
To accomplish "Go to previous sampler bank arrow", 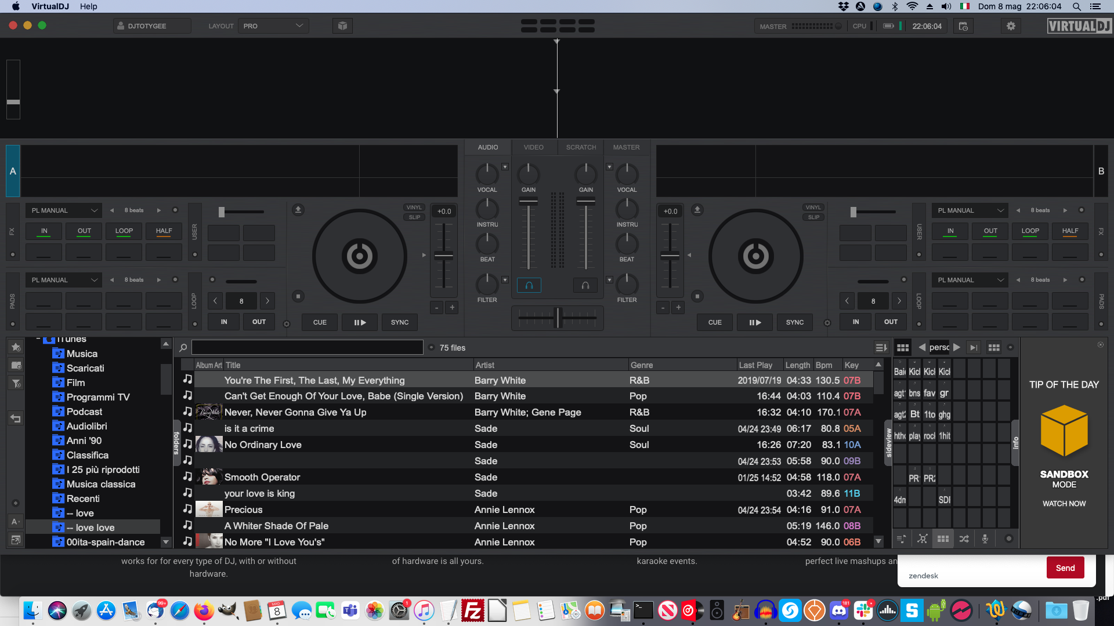I will pos(922,347).
